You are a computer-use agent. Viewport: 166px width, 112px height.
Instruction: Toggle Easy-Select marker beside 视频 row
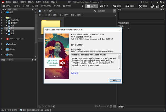pos(2,26)
